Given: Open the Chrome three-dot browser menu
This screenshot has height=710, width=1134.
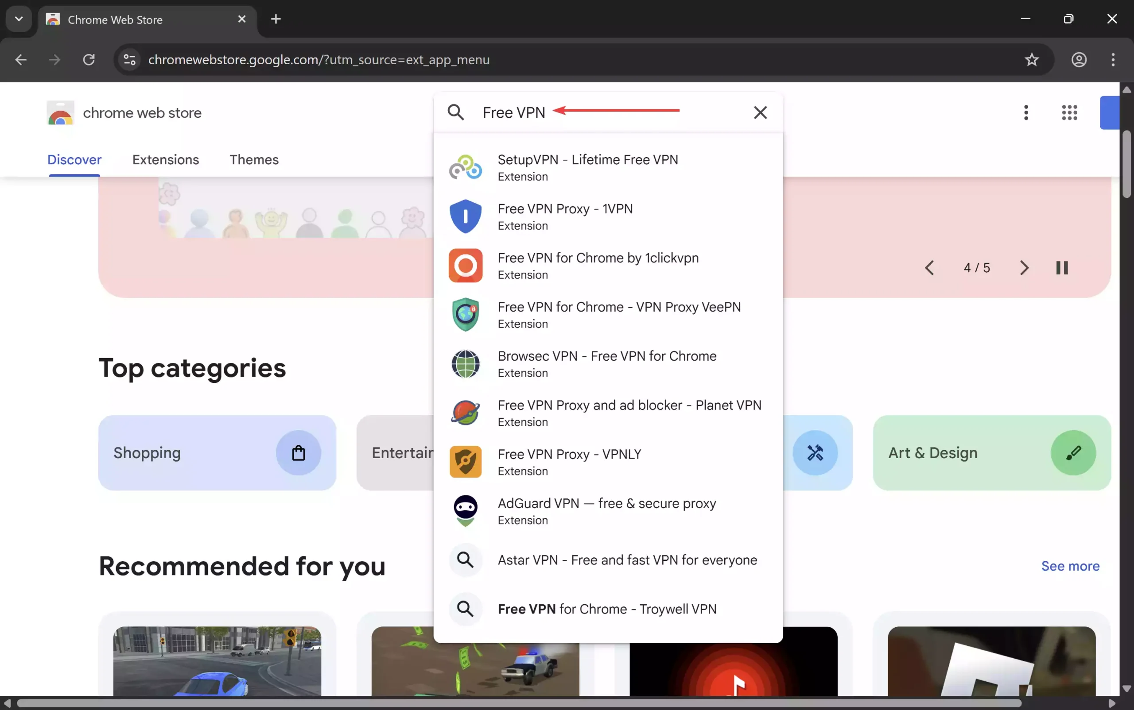Looking at the screenshot, I should tap(1113, 60).
